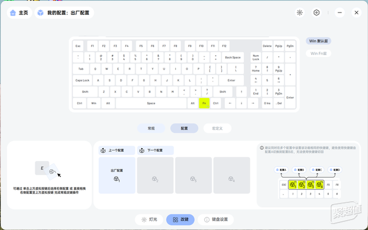This screenshot has height=230, width=368.
Task: Select the empty profile 4 card
Action: (x=232, y=175)
